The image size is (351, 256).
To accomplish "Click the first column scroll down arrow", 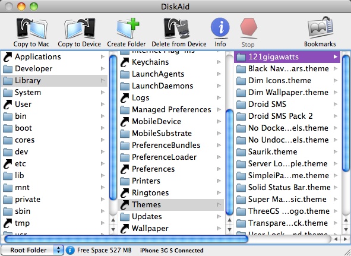I will pyautogui.click(x=113, y=230).
